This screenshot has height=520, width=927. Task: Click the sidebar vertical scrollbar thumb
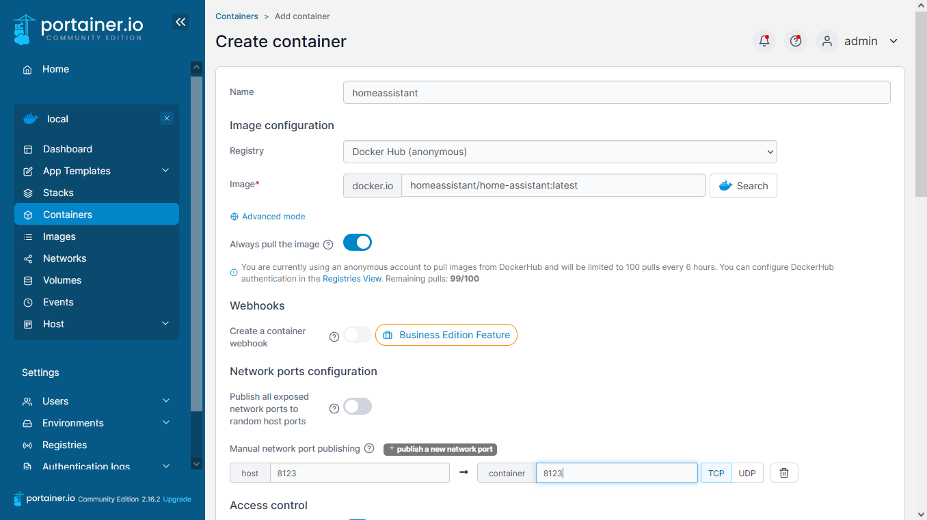pos(197,243)
